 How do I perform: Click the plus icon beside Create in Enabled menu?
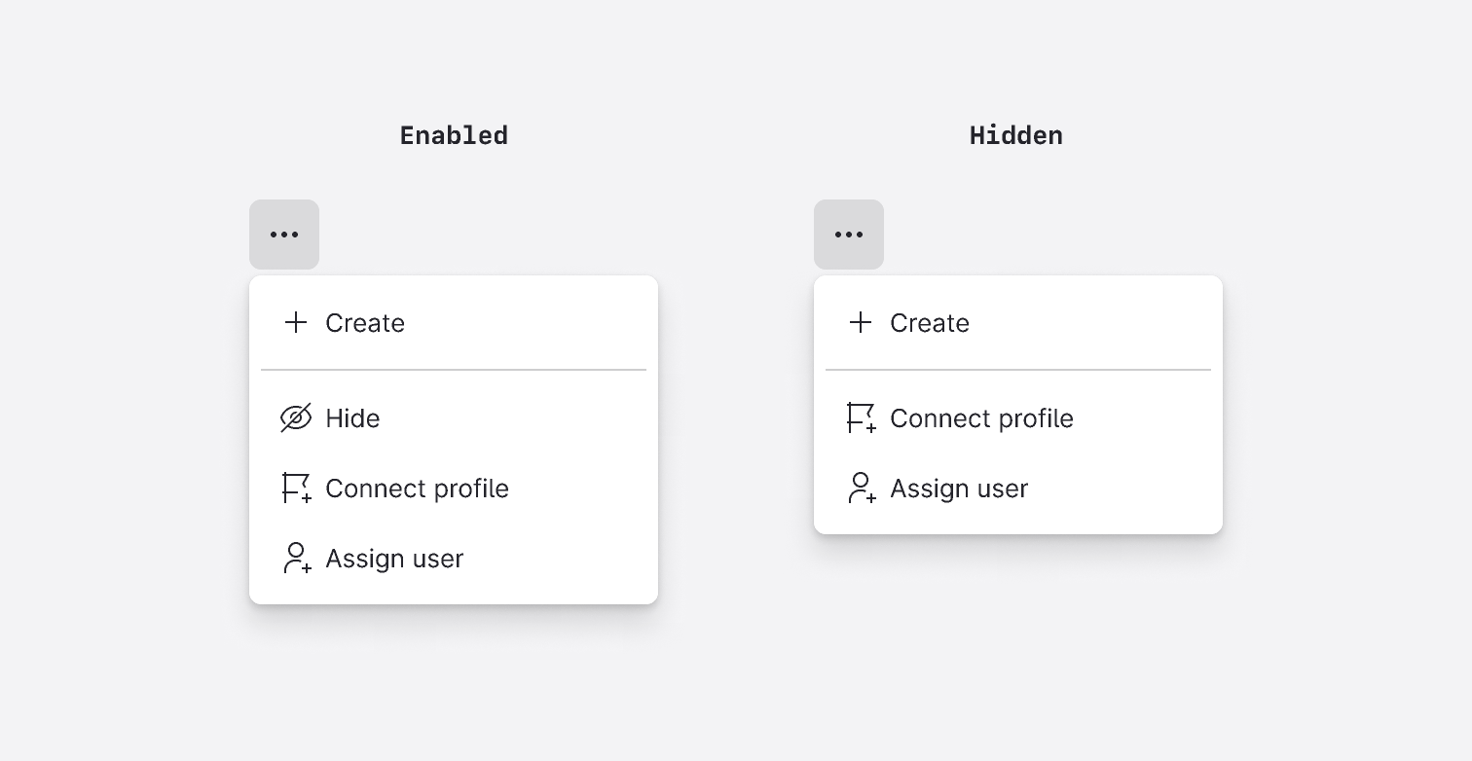[295, 322]
